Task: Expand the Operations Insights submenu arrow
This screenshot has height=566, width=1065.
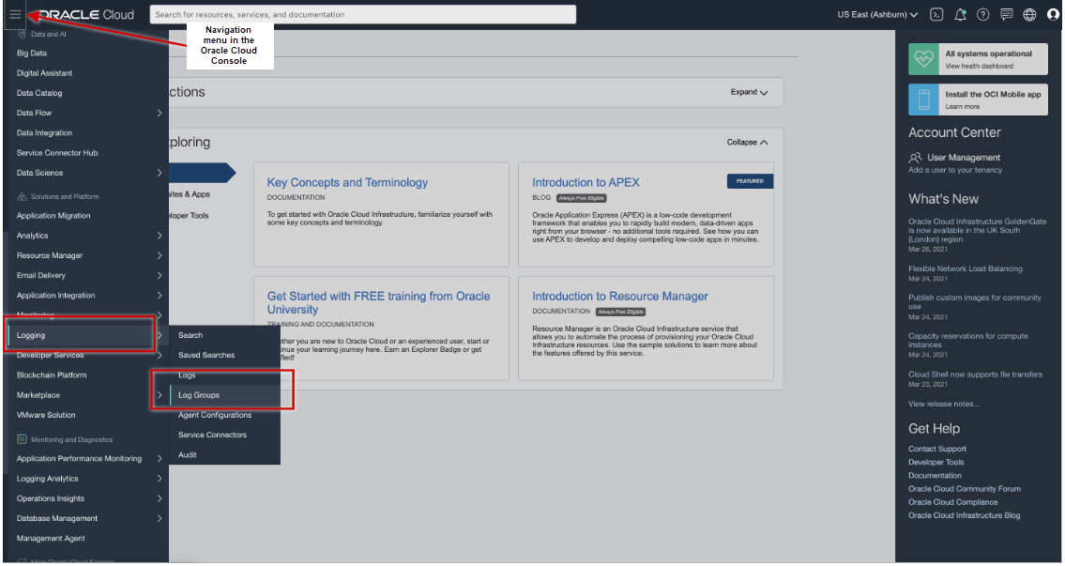Action: 160,498
